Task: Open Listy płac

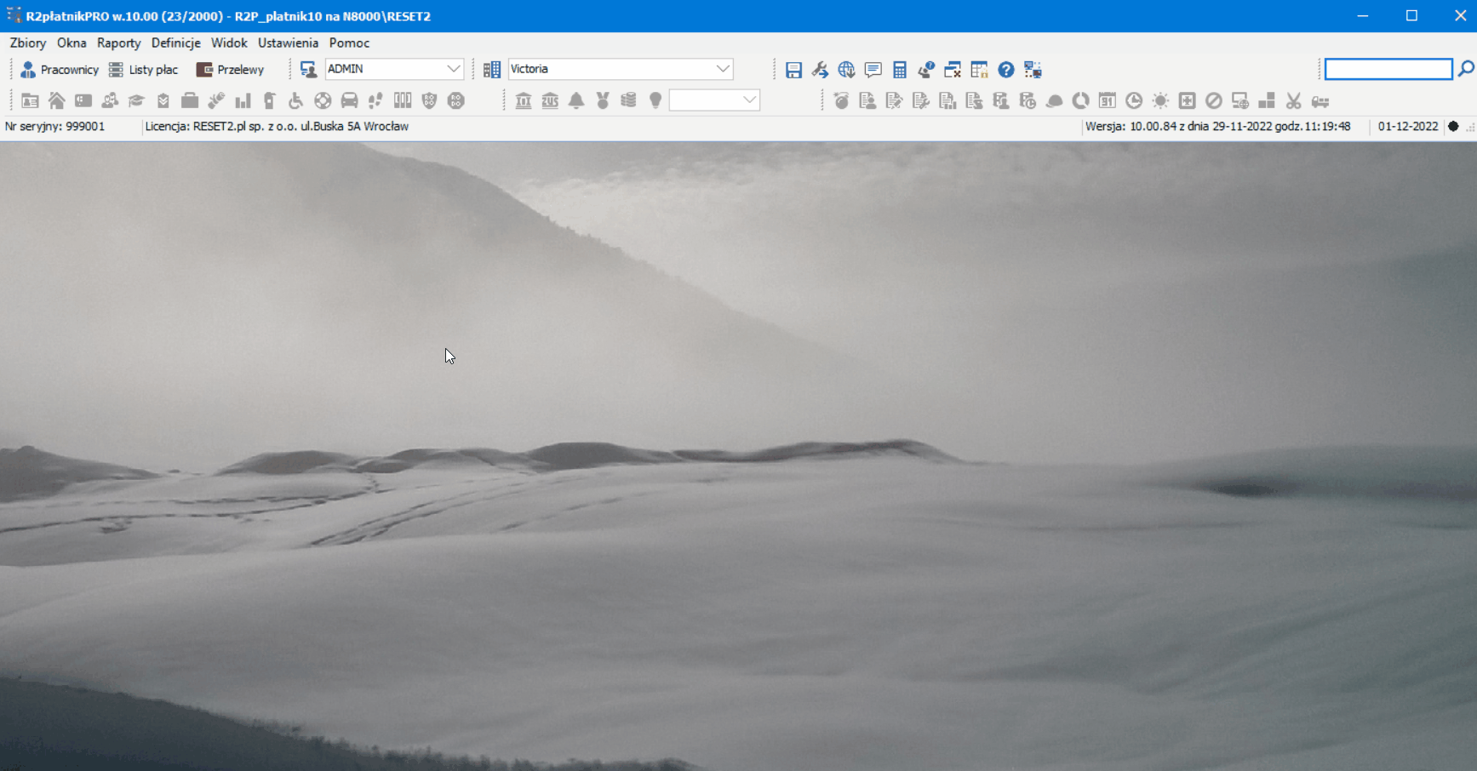Action: 144,70
